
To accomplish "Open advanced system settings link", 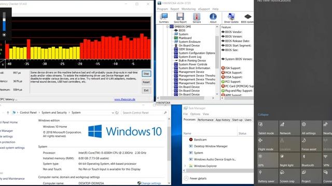I will 12,148.
